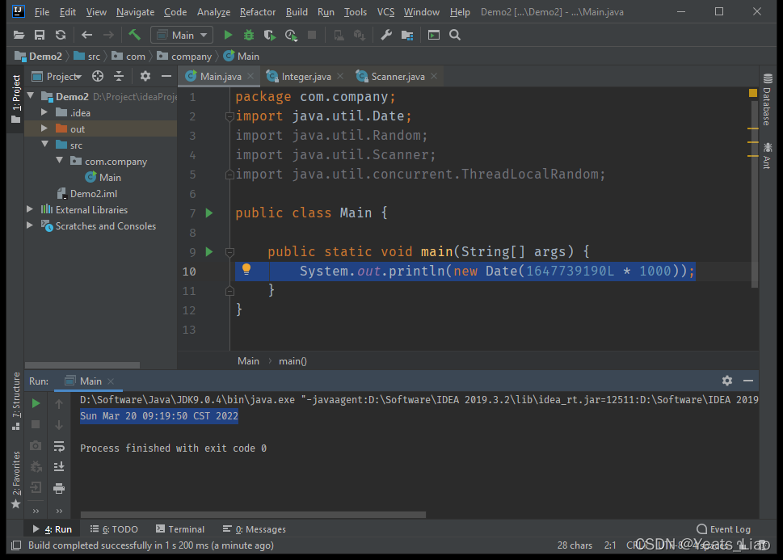The height and width of the screenshot is (560, 783).
Task: Open the Event Log button
Action: [x=723, y=529]
